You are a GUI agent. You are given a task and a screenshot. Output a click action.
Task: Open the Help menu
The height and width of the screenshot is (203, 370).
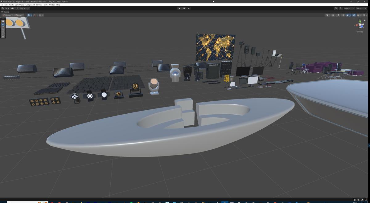(58, 5)
